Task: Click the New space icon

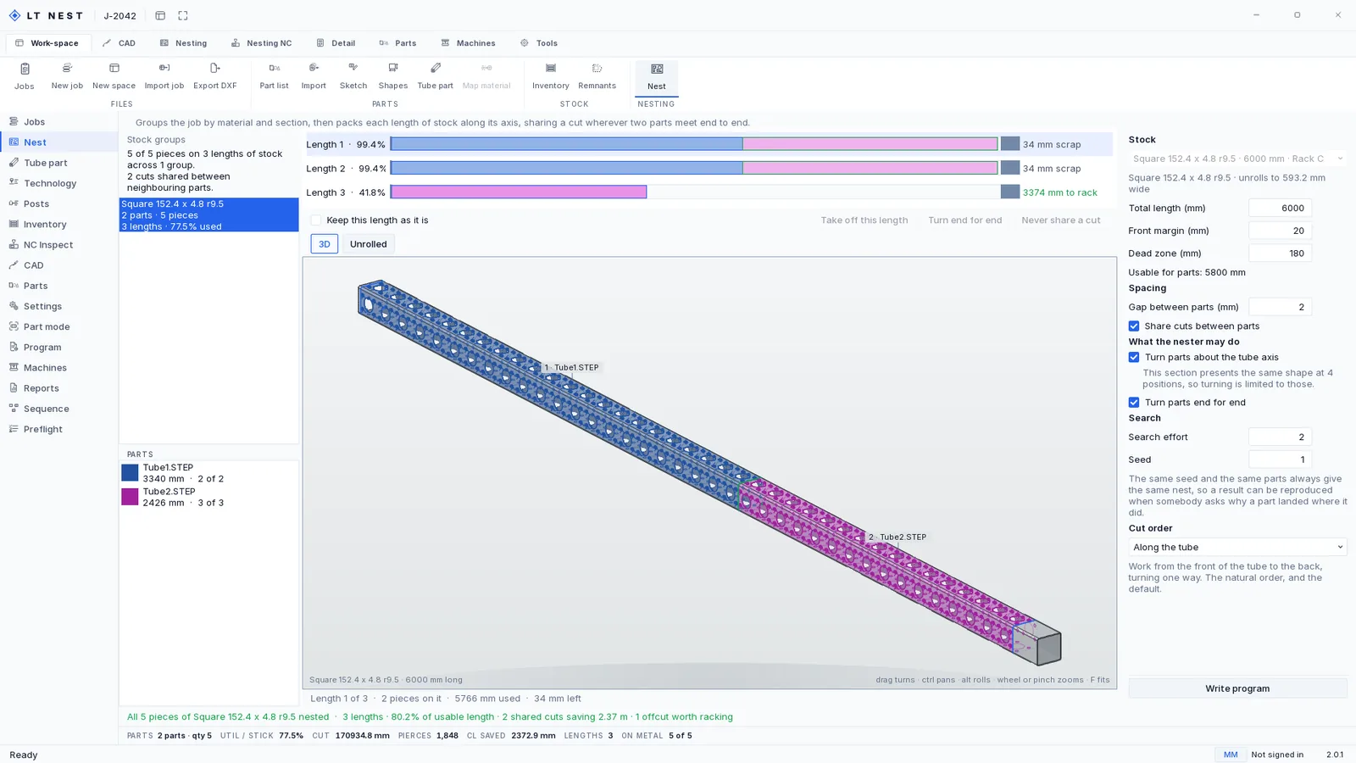Action: tap(114, 75)
